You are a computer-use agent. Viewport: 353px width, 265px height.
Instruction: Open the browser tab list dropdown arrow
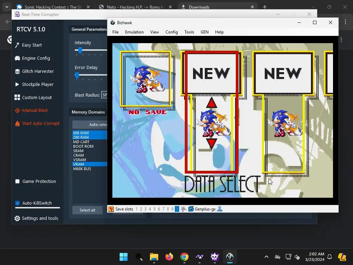coord(7,7)
